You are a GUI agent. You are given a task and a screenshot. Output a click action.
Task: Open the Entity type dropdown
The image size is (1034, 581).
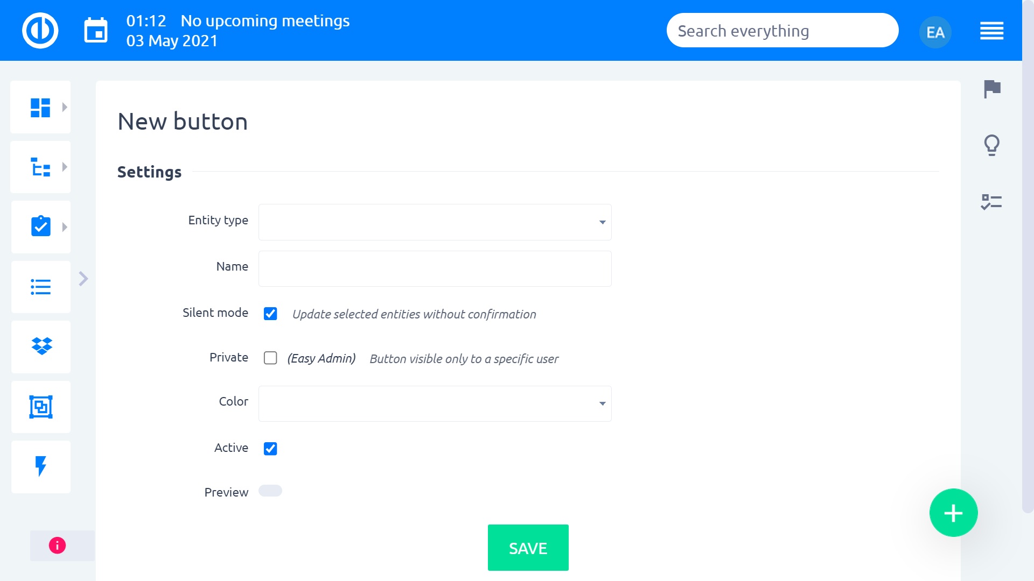(x=435, y=222)
